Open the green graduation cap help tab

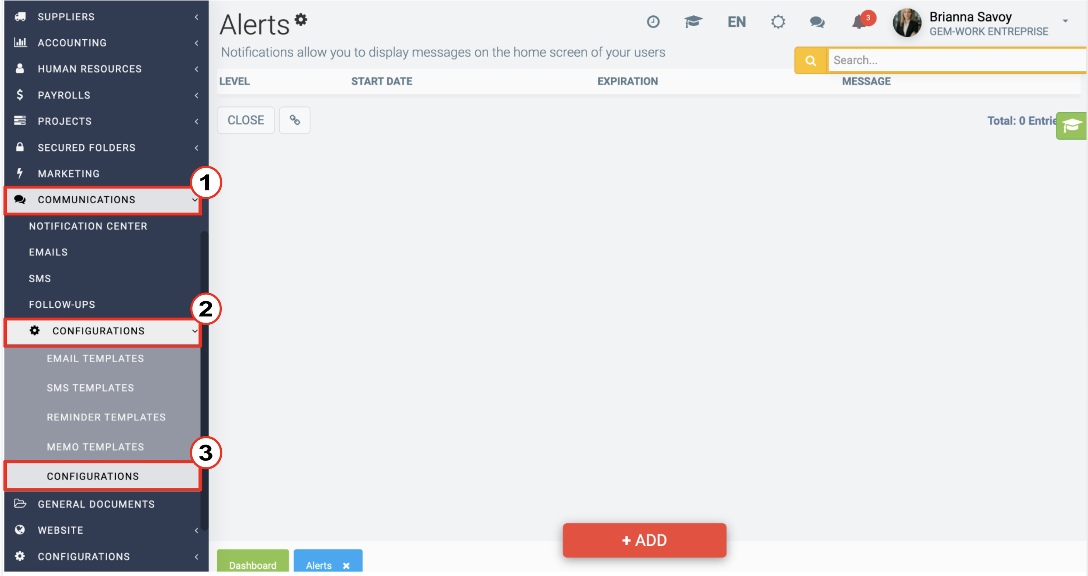[1071, 126]
